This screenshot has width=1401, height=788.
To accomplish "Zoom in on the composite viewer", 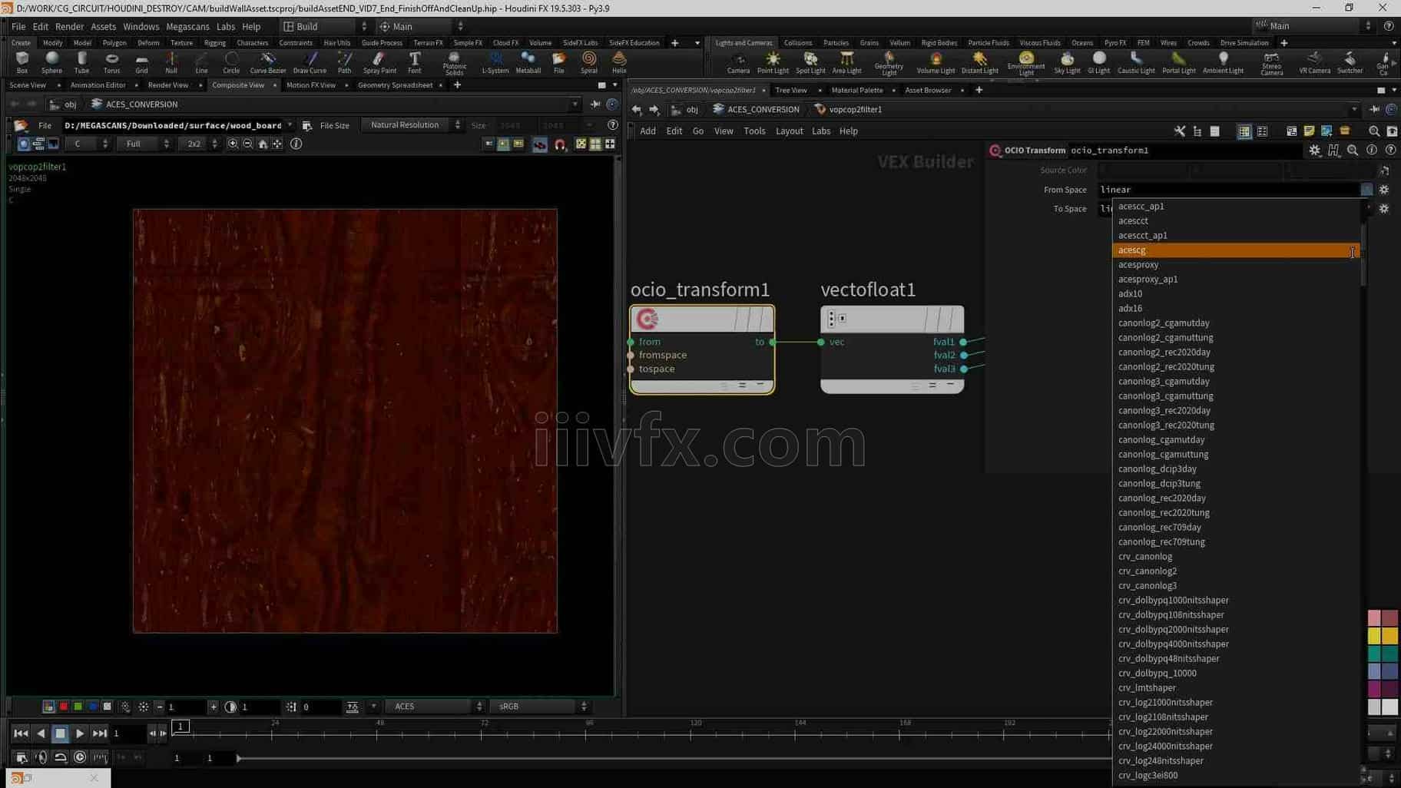I will tap(233, 144).
